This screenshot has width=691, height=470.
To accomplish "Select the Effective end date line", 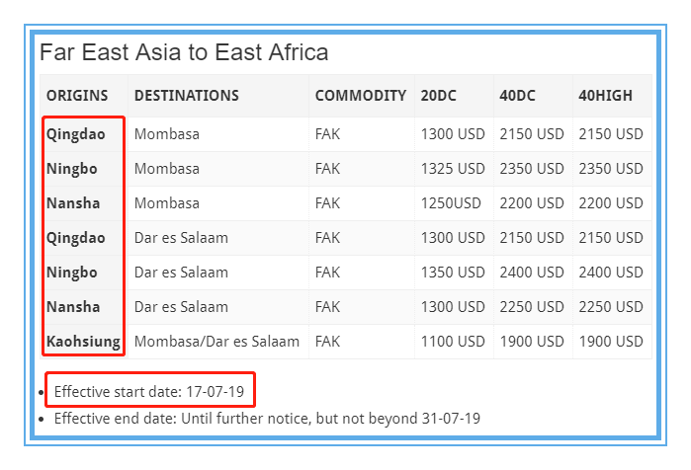I will point(267,418).
